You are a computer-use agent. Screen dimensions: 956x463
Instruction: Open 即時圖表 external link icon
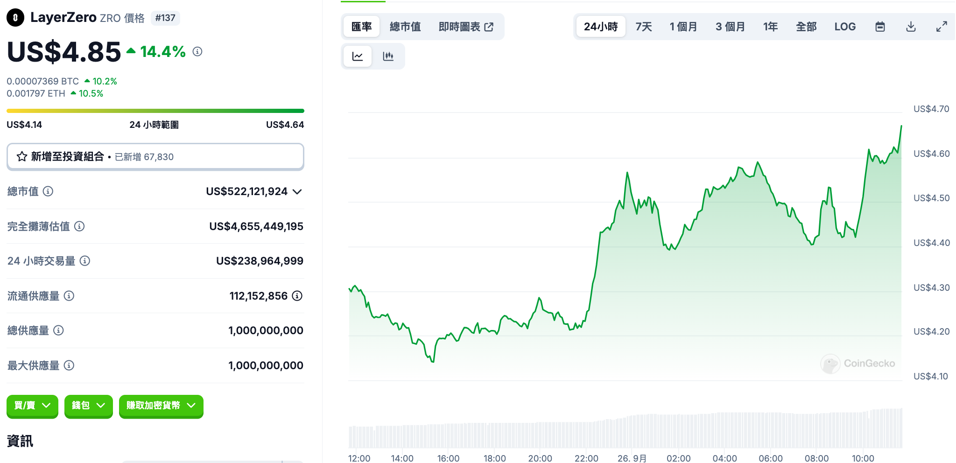point(489,27)
